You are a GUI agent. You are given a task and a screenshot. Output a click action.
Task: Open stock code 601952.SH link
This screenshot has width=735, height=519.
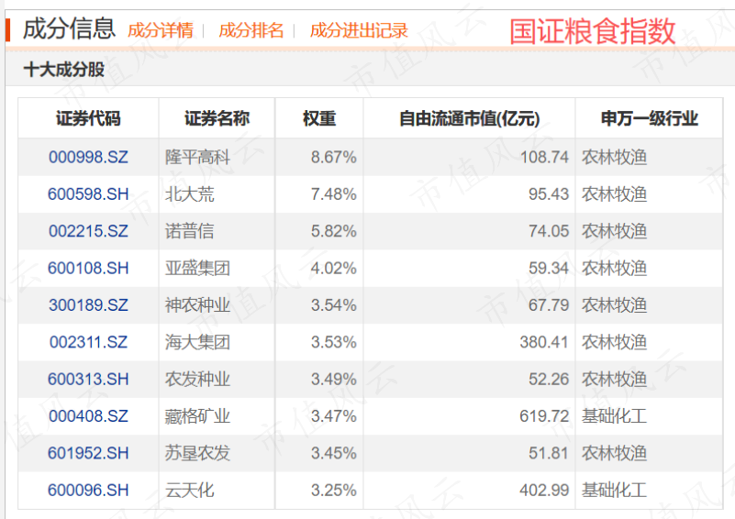coord(88,453)
